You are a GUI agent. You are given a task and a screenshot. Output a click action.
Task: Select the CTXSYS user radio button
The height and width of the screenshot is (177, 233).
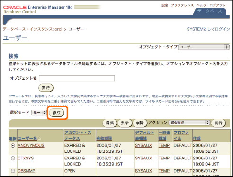click(x=13, y=158)
